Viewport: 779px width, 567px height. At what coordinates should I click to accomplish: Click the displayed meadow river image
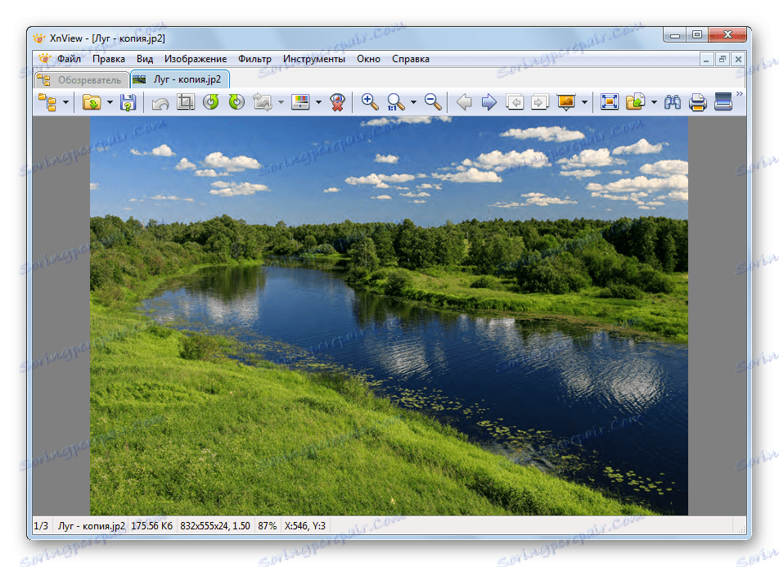(389, 316)
